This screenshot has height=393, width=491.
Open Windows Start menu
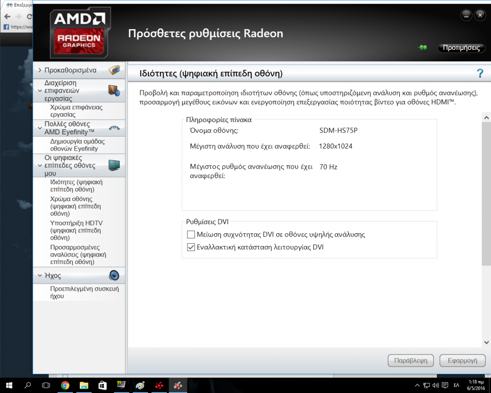9,385
